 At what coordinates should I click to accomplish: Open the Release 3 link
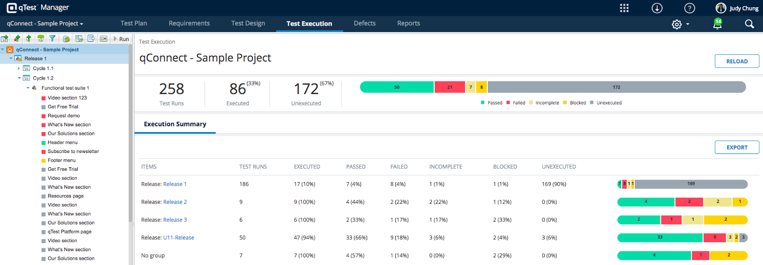[x=175, y=220]
